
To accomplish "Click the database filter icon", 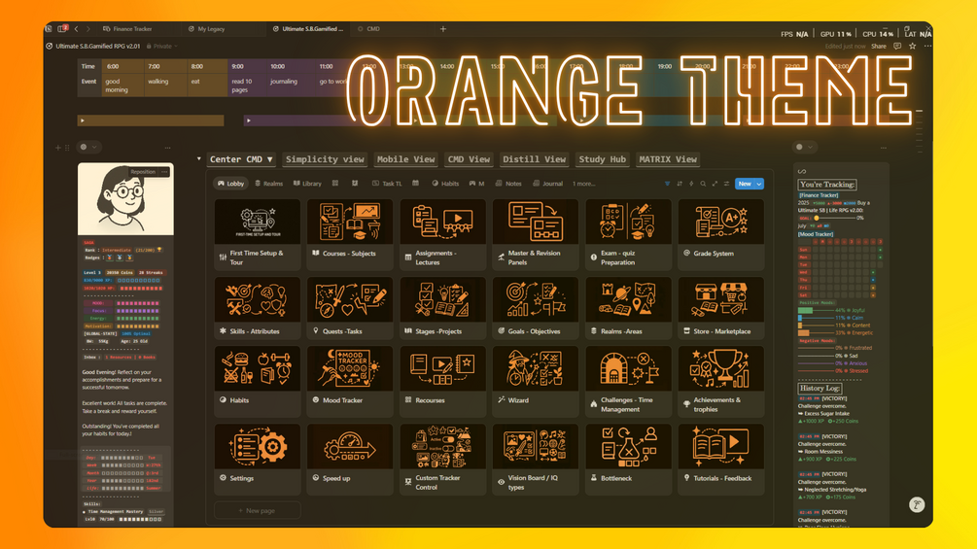I will tap(667, 184).
